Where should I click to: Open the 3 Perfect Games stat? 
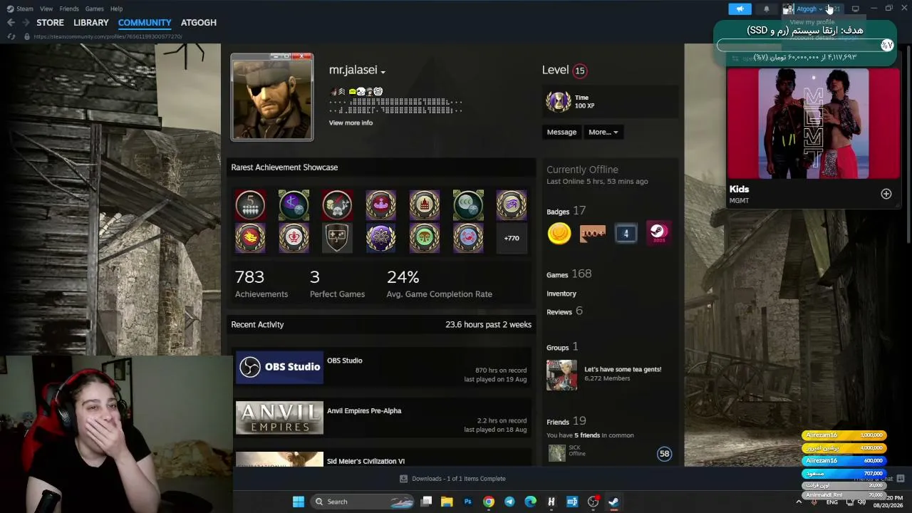pos(337,284)
